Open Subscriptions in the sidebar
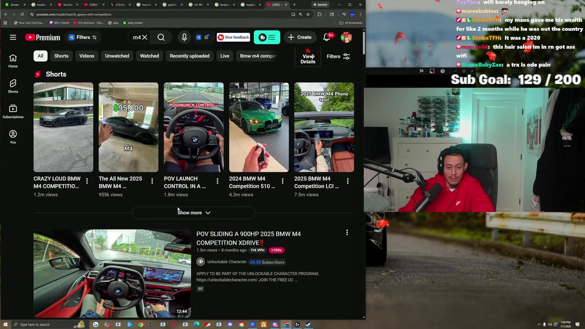This screenshot has height=329, width=585. click(13, 111)
